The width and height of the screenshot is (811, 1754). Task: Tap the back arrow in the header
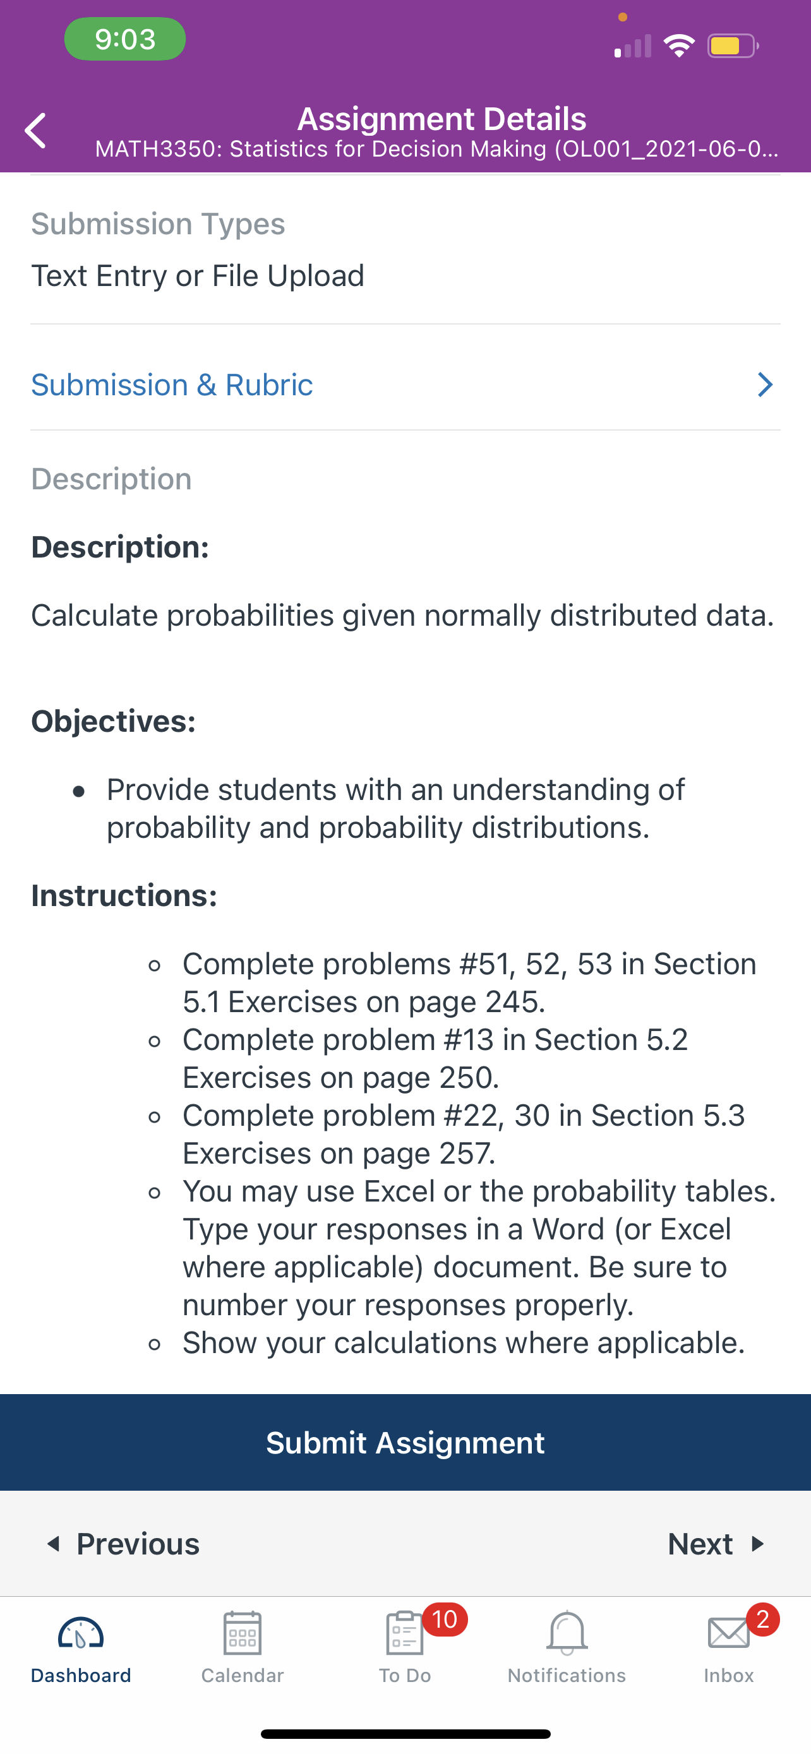35,131
